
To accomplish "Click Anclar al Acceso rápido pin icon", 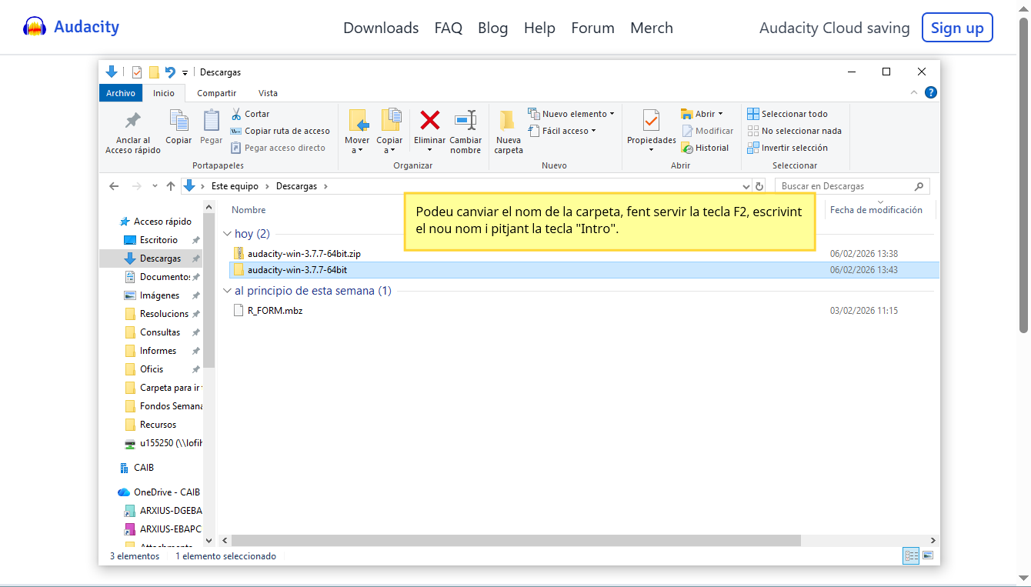I will point(133,121).
